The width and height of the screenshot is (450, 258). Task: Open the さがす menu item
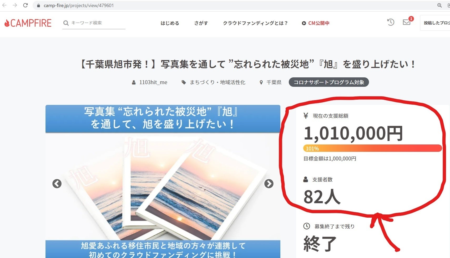(201, 23)
